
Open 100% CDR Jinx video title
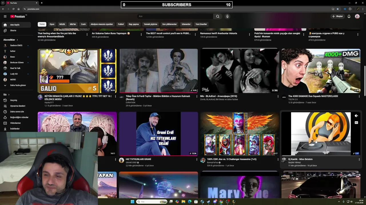point(232,159)
